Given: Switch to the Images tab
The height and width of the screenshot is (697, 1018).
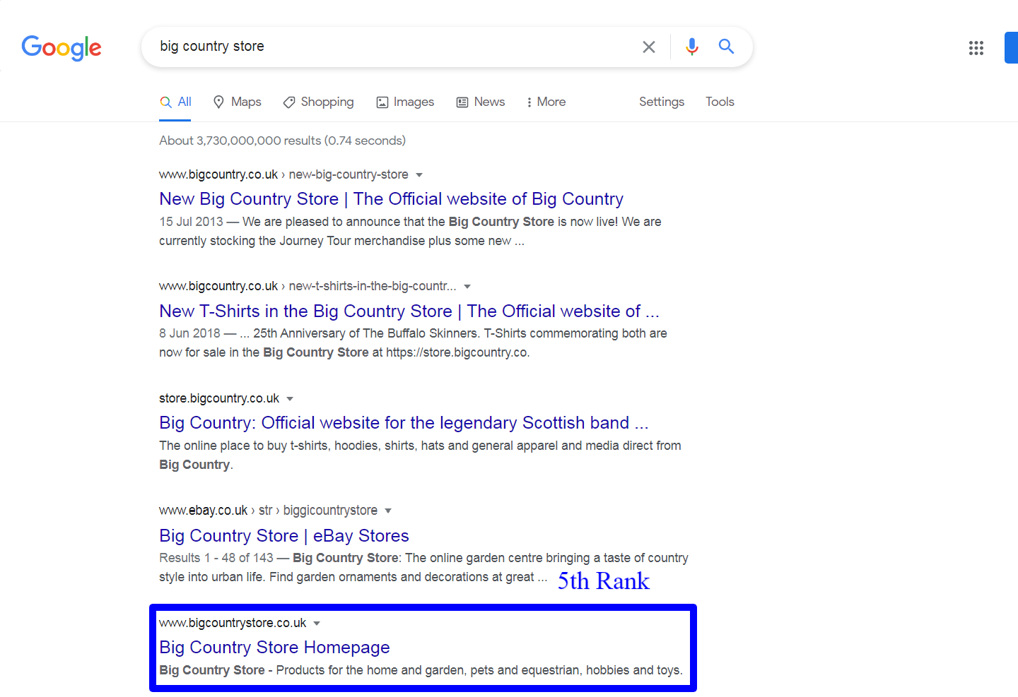Looking at the screenshot, I should 405,102.
